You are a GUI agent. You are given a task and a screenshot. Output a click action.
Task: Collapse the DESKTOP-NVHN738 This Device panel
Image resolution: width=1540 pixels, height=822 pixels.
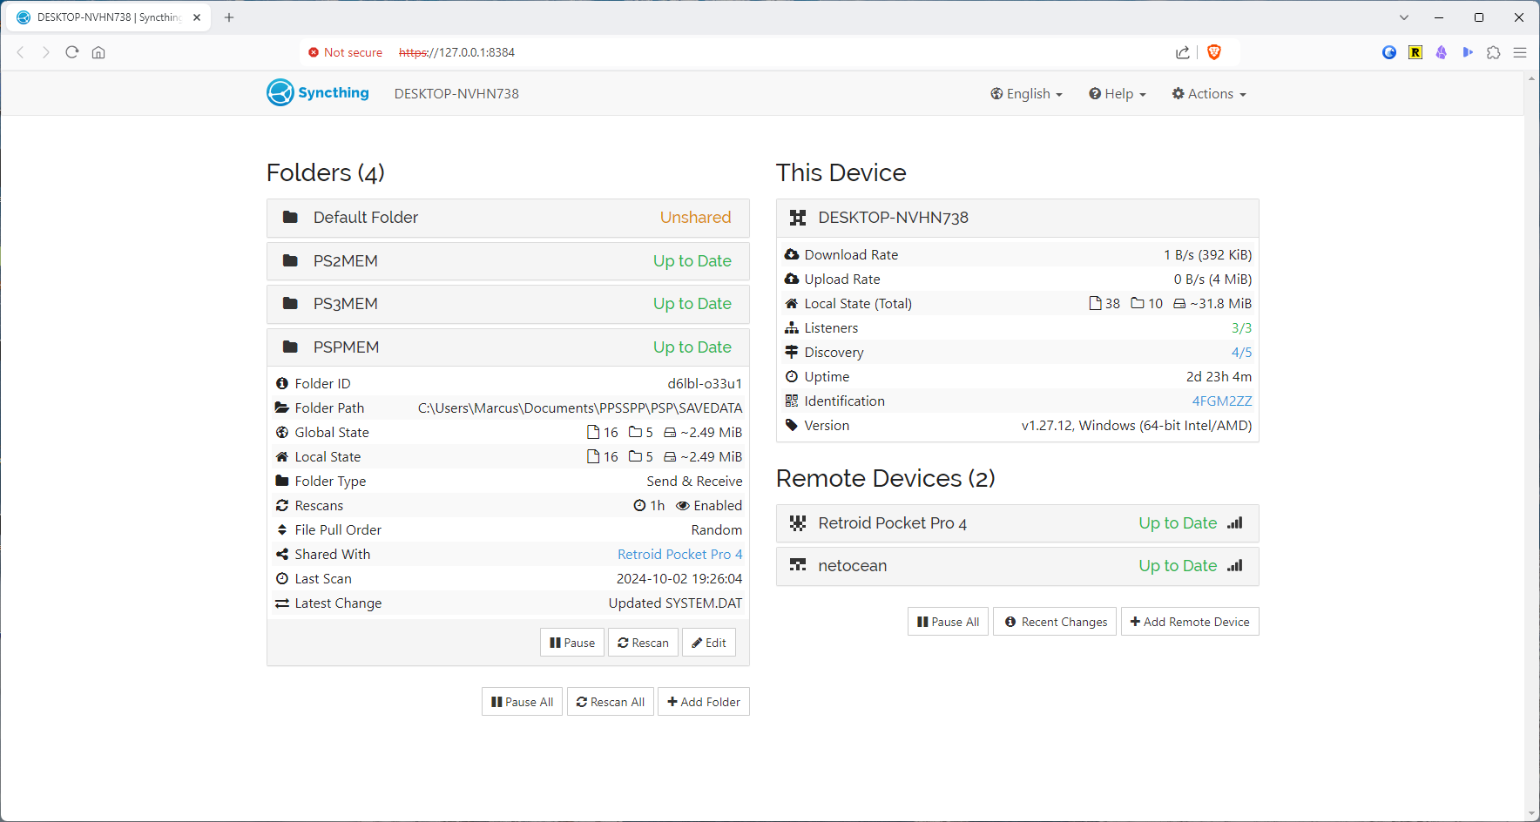click(x=1017, y=218)
